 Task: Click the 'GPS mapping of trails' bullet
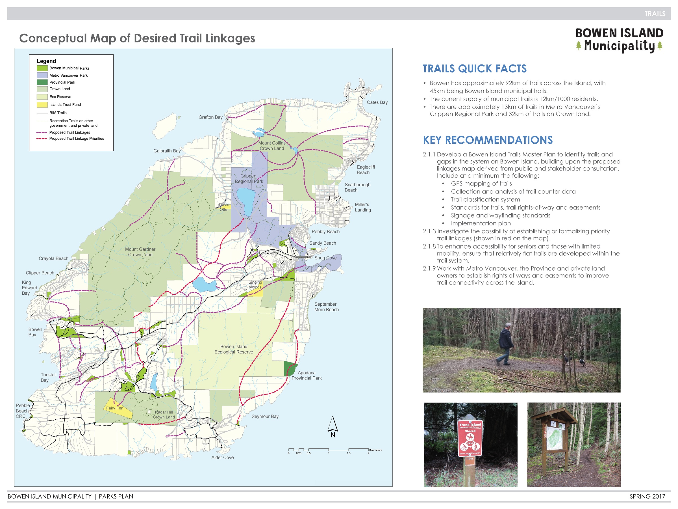(x=481, y=184)
